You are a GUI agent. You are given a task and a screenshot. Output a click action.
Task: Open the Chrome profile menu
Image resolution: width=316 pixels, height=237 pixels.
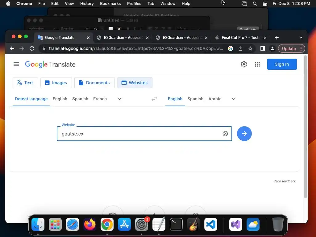[272, 48]
